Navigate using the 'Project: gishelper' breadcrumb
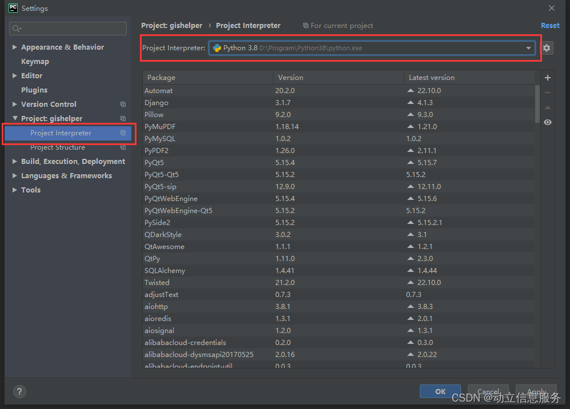Image resolution: width=570 pixels, height=409 pixels. (171, 25)
